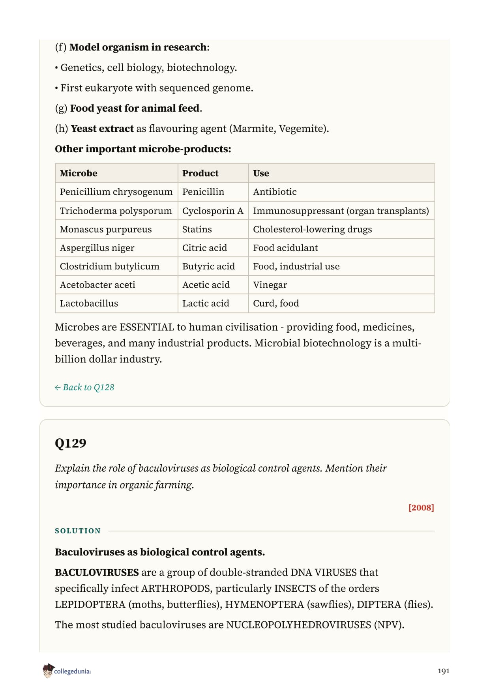Click the page number 191
The height and width of the screenshot is (692, 489).
pos(444,671)
